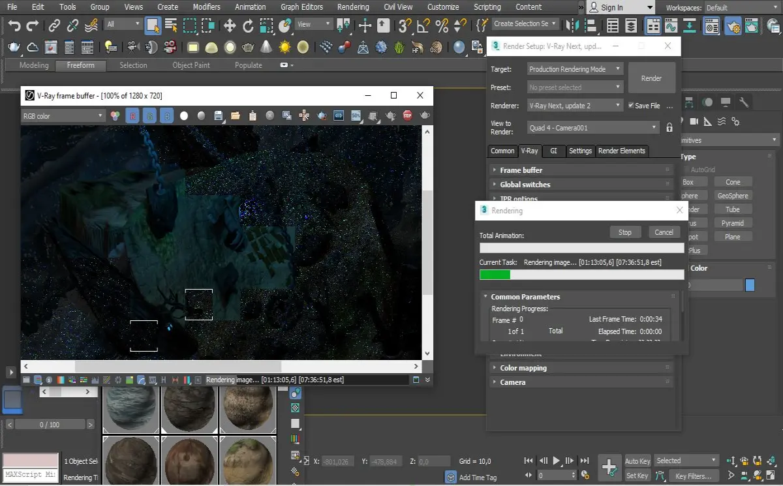
Task: Expand the Camera rollout
Action: tap(581, 382)
